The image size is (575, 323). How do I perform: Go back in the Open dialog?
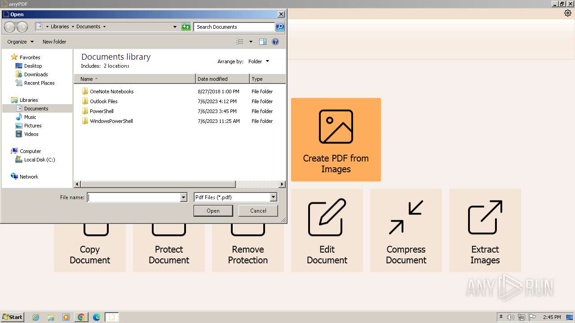point(9,27)
